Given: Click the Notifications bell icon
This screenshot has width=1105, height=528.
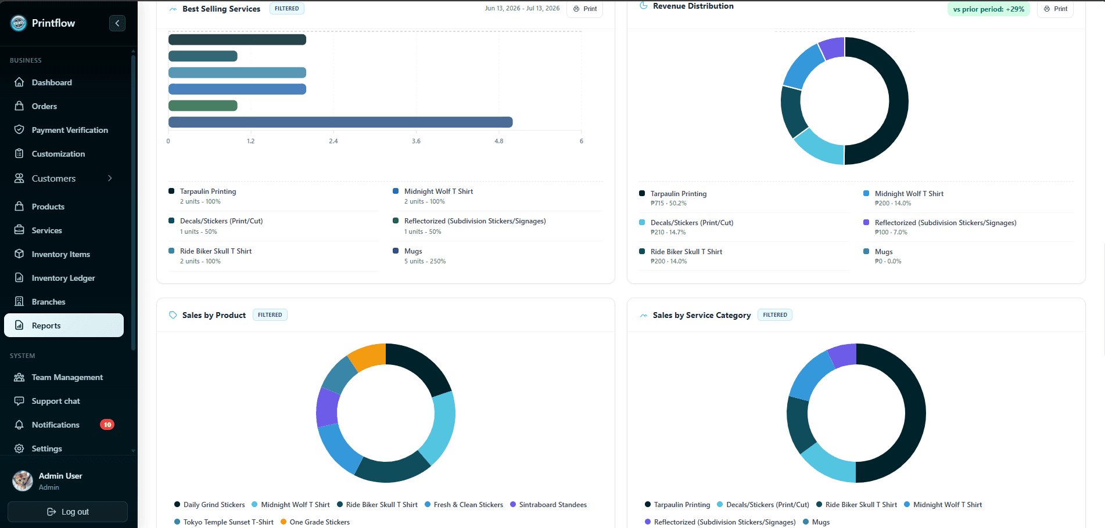Looking at the screenshot, I should (x=19, y=425).
